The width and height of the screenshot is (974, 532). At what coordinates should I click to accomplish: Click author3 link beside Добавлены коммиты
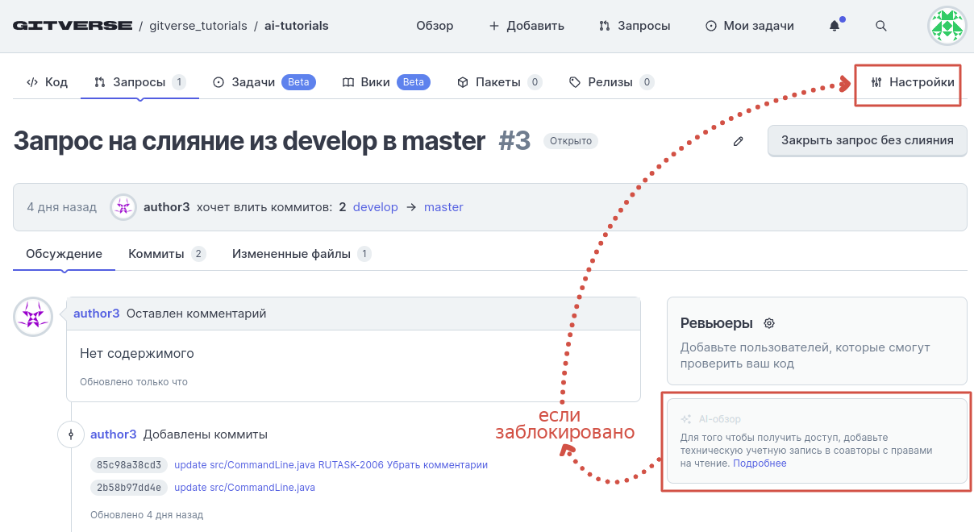point(114,434)
